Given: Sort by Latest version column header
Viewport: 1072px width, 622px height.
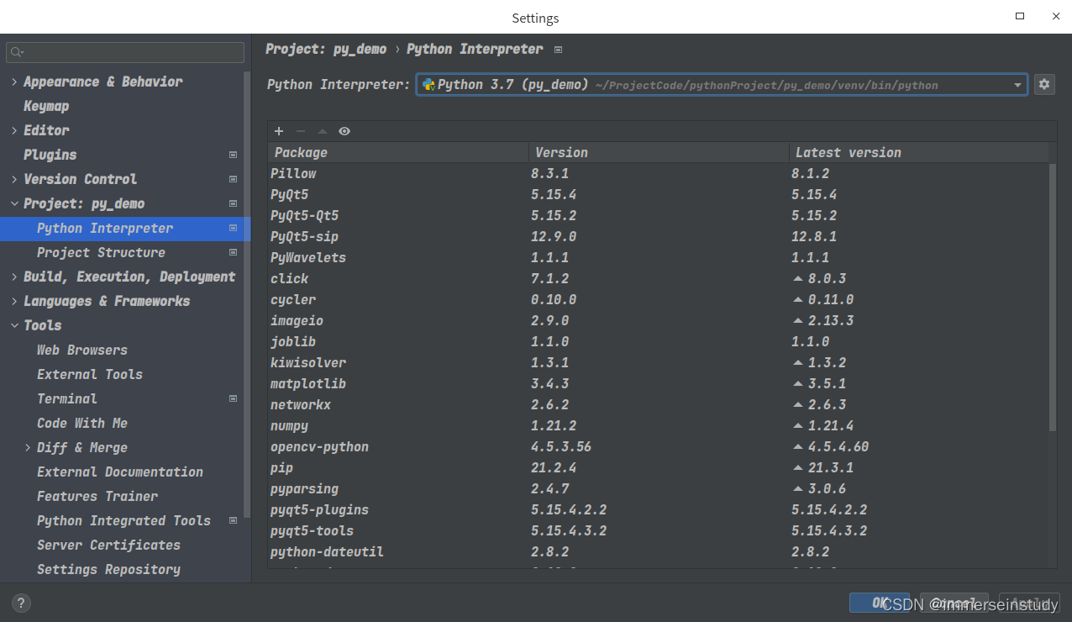Looking at the screenshot, I should click(x=919, y=152).
